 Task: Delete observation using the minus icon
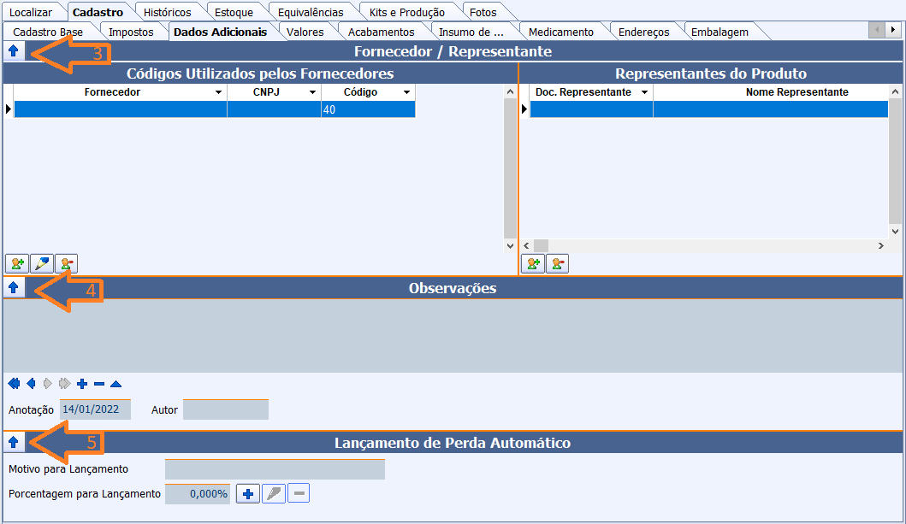coord(99,384)
